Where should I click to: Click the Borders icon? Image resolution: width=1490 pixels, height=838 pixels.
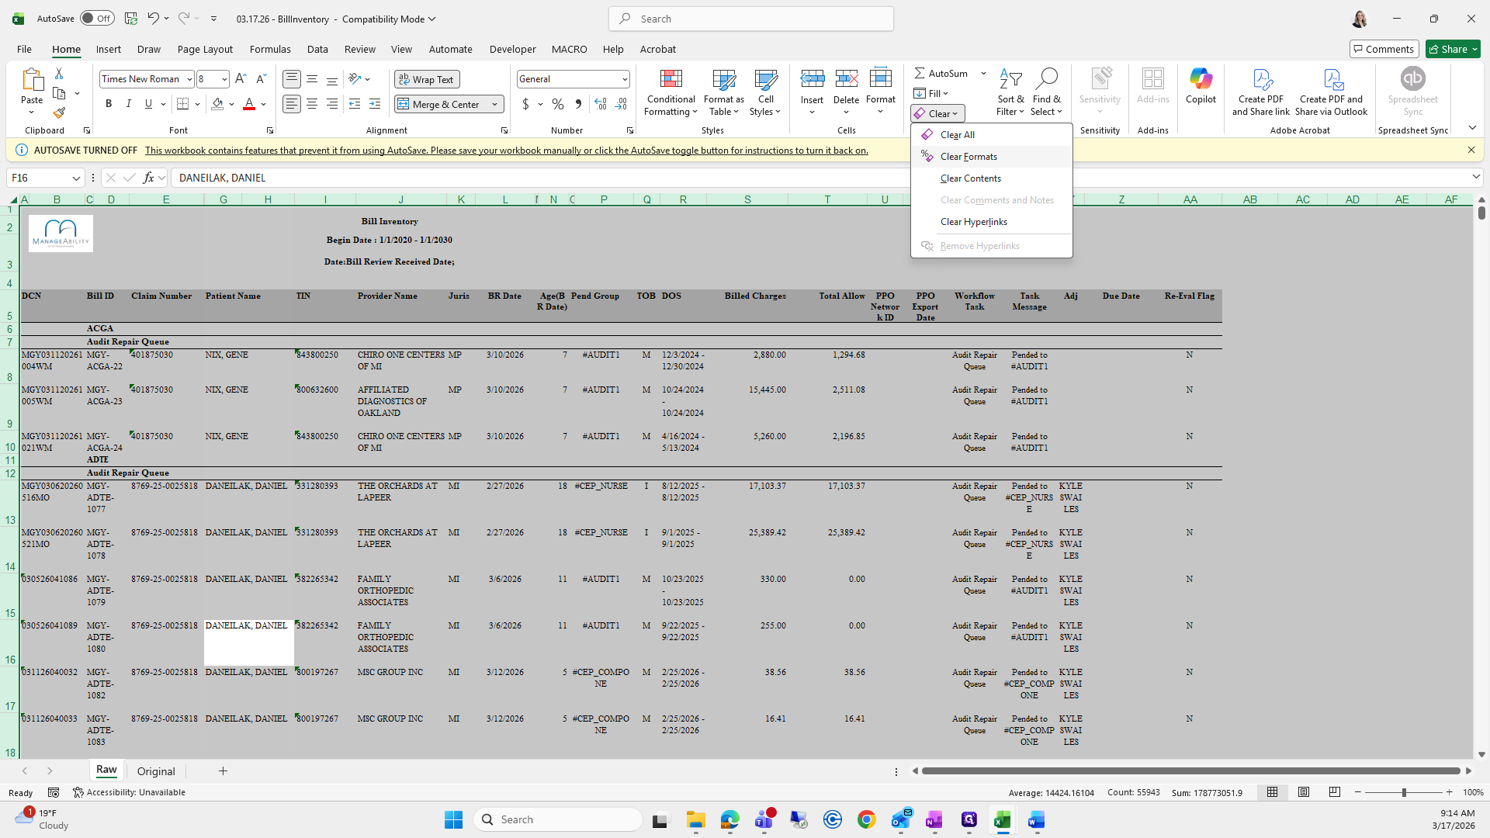tap(182, 104)
